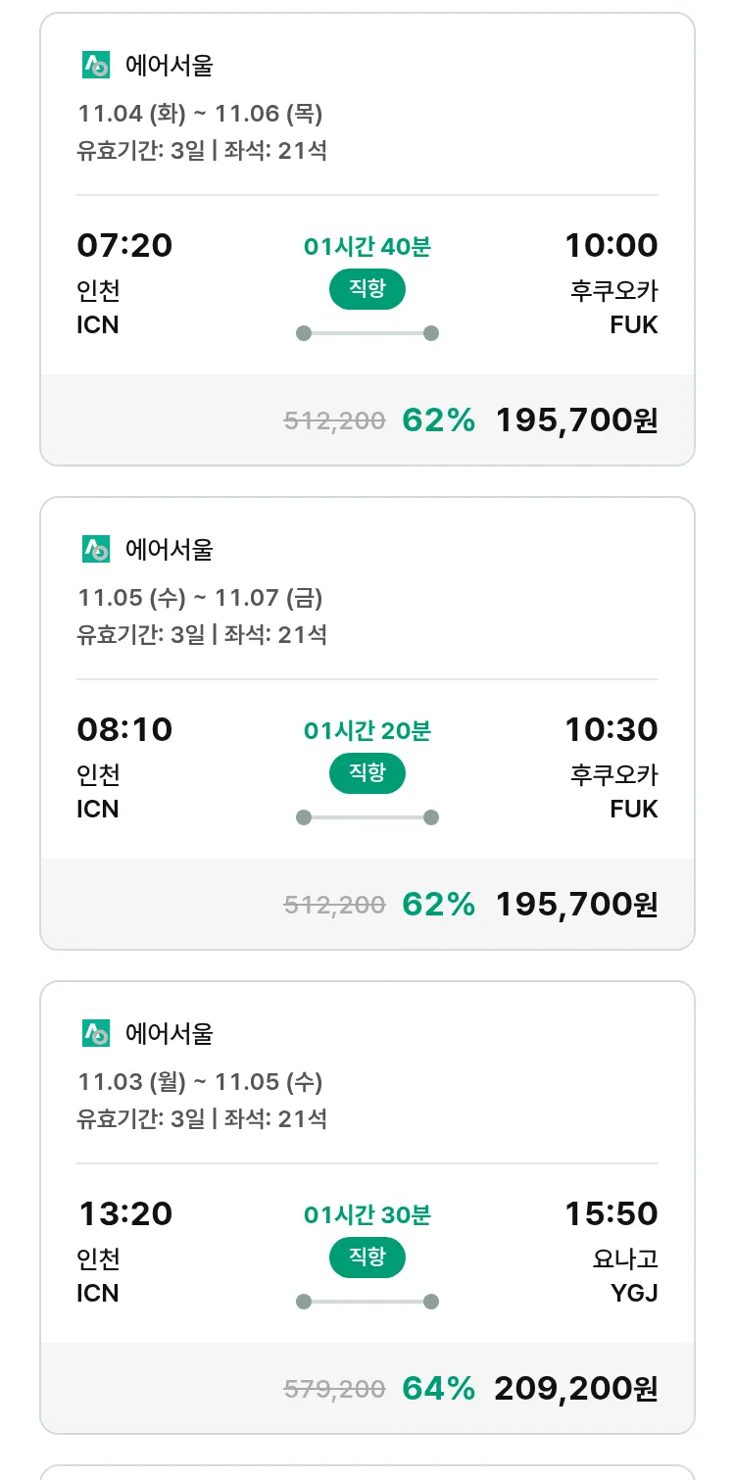Click 직항 badge on 07:20 flight

(x=367, y=290)
